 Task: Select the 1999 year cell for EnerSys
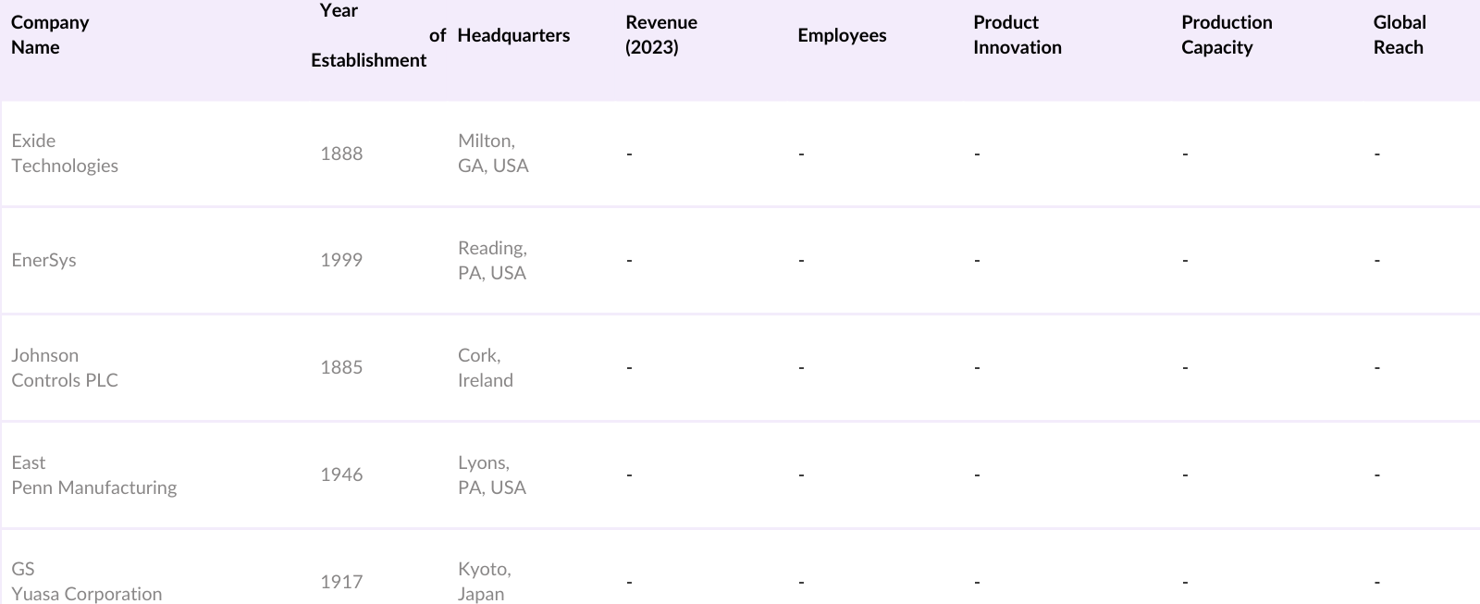(341, 260)
